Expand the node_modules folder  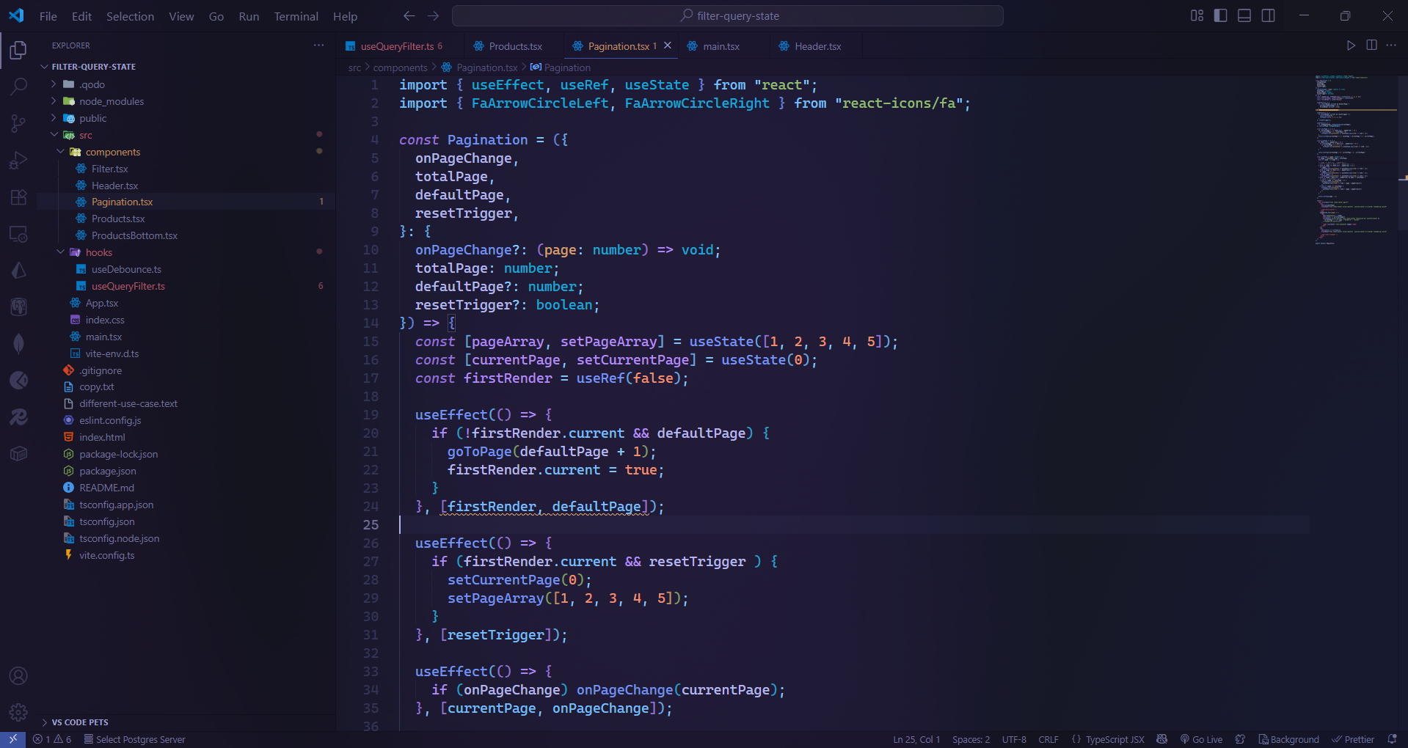coord(112,101)
